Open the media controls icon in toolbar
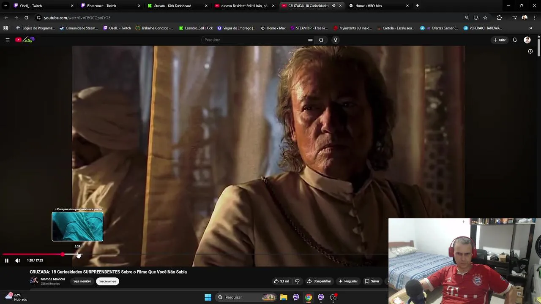 click(514, 18)
